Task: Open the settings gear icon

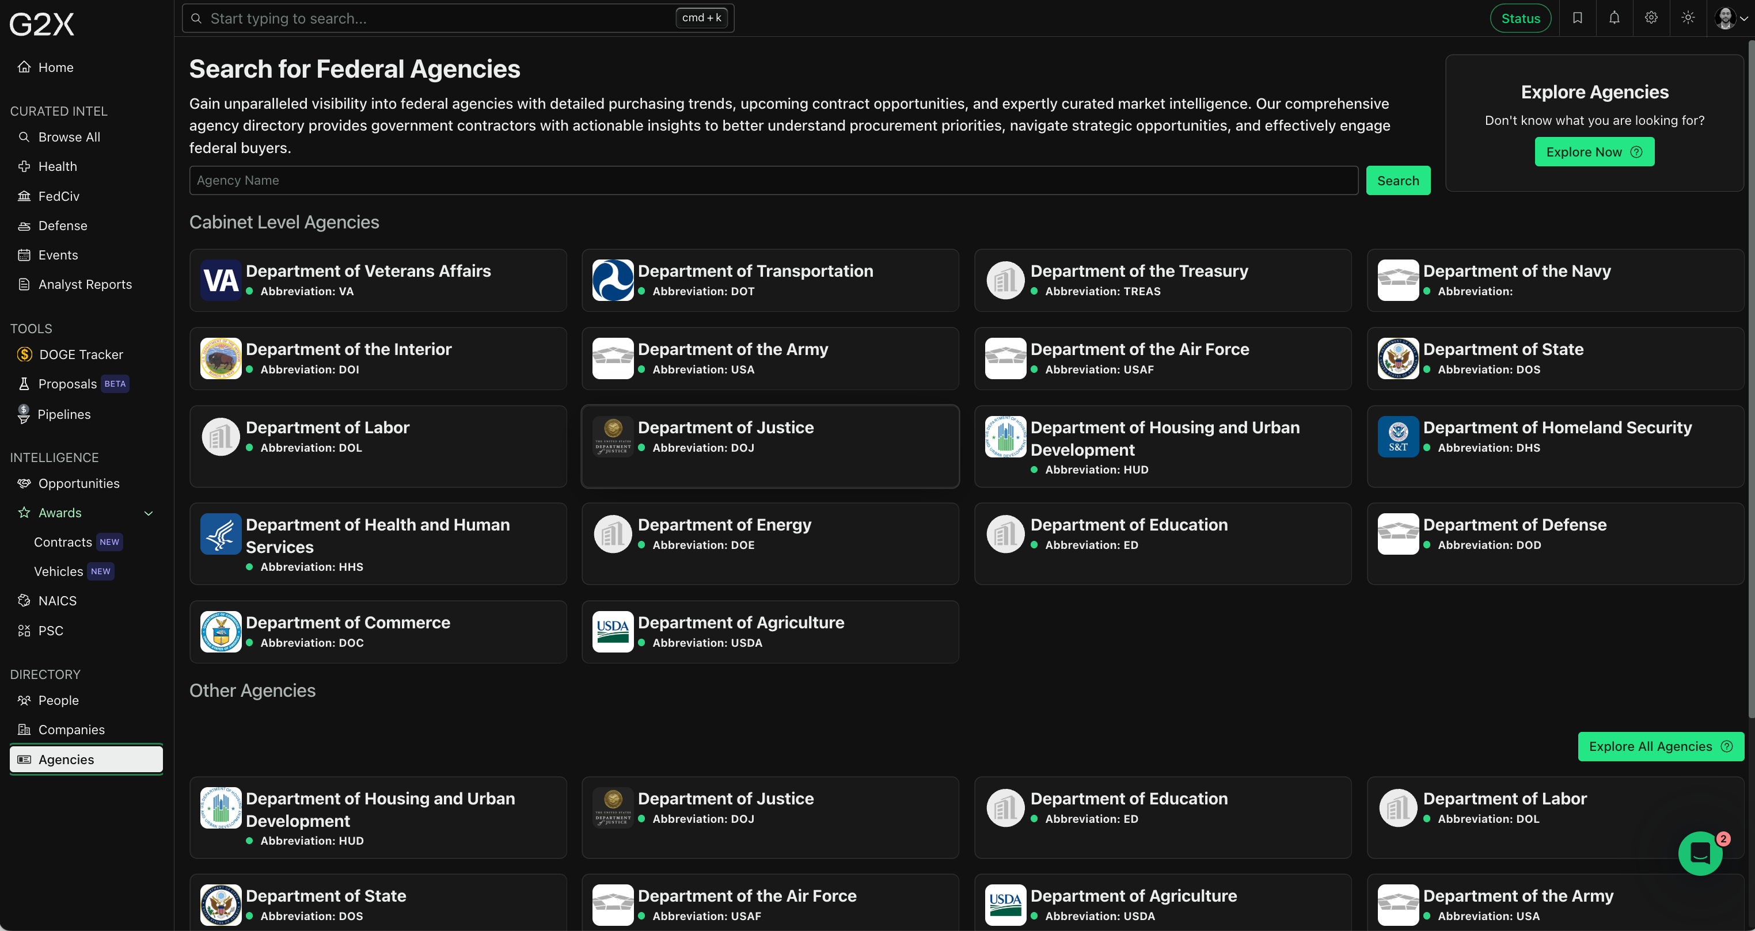Action: point(1651,18)
